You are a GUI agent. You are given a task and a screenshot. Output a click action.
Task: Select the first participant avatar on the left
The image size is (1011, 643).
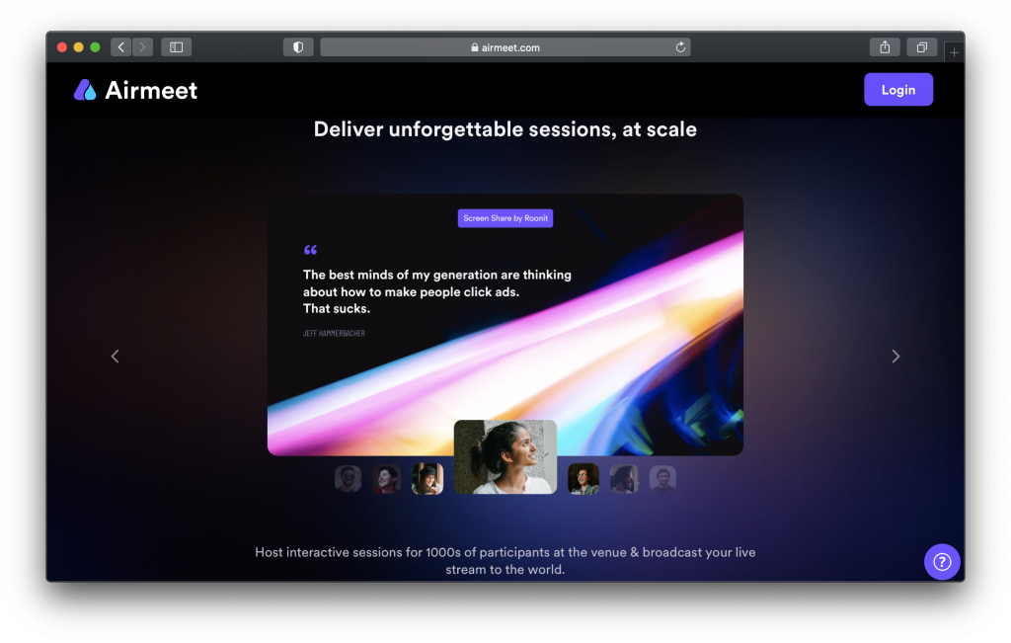(x=349, y=478)
